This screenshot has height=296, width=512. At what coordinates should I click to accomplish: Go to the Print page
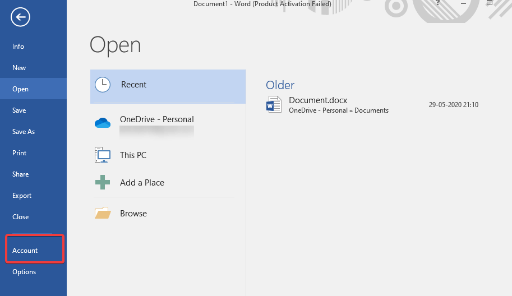(20, 153)
